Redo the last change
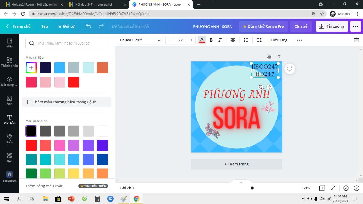Viewport: 363px width, 204px height. pyautogui.click(x=101, y=26)
